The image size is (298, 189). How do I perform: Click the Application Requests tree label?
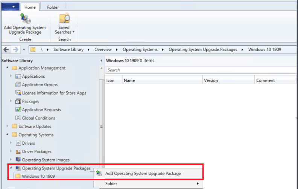coord(41,110)
